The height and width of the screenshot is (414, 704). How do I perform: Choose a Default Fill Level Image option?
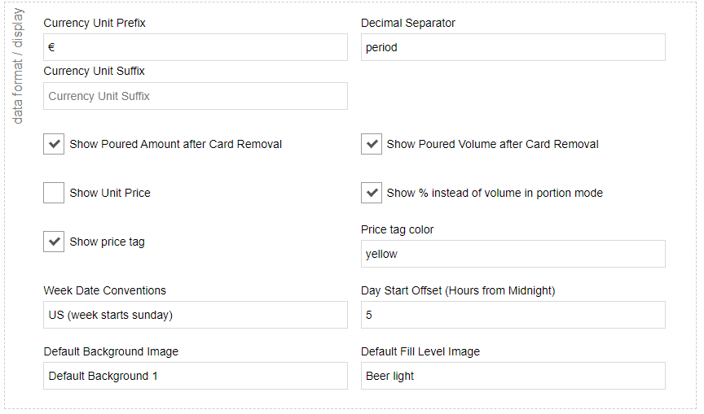pos(513,376)
